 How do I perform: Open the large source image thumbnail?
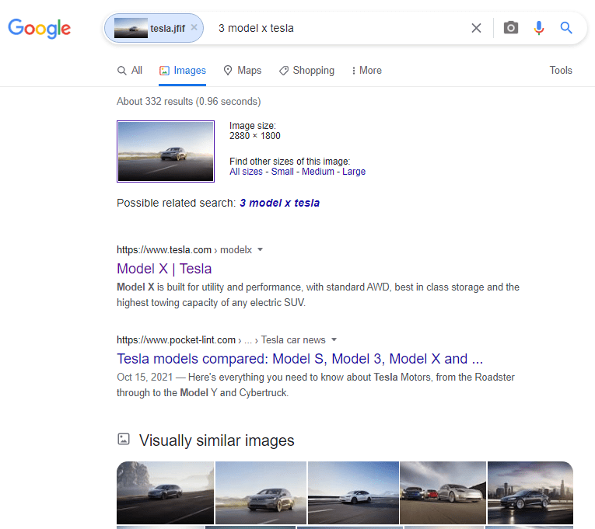[x=166, y=151]
